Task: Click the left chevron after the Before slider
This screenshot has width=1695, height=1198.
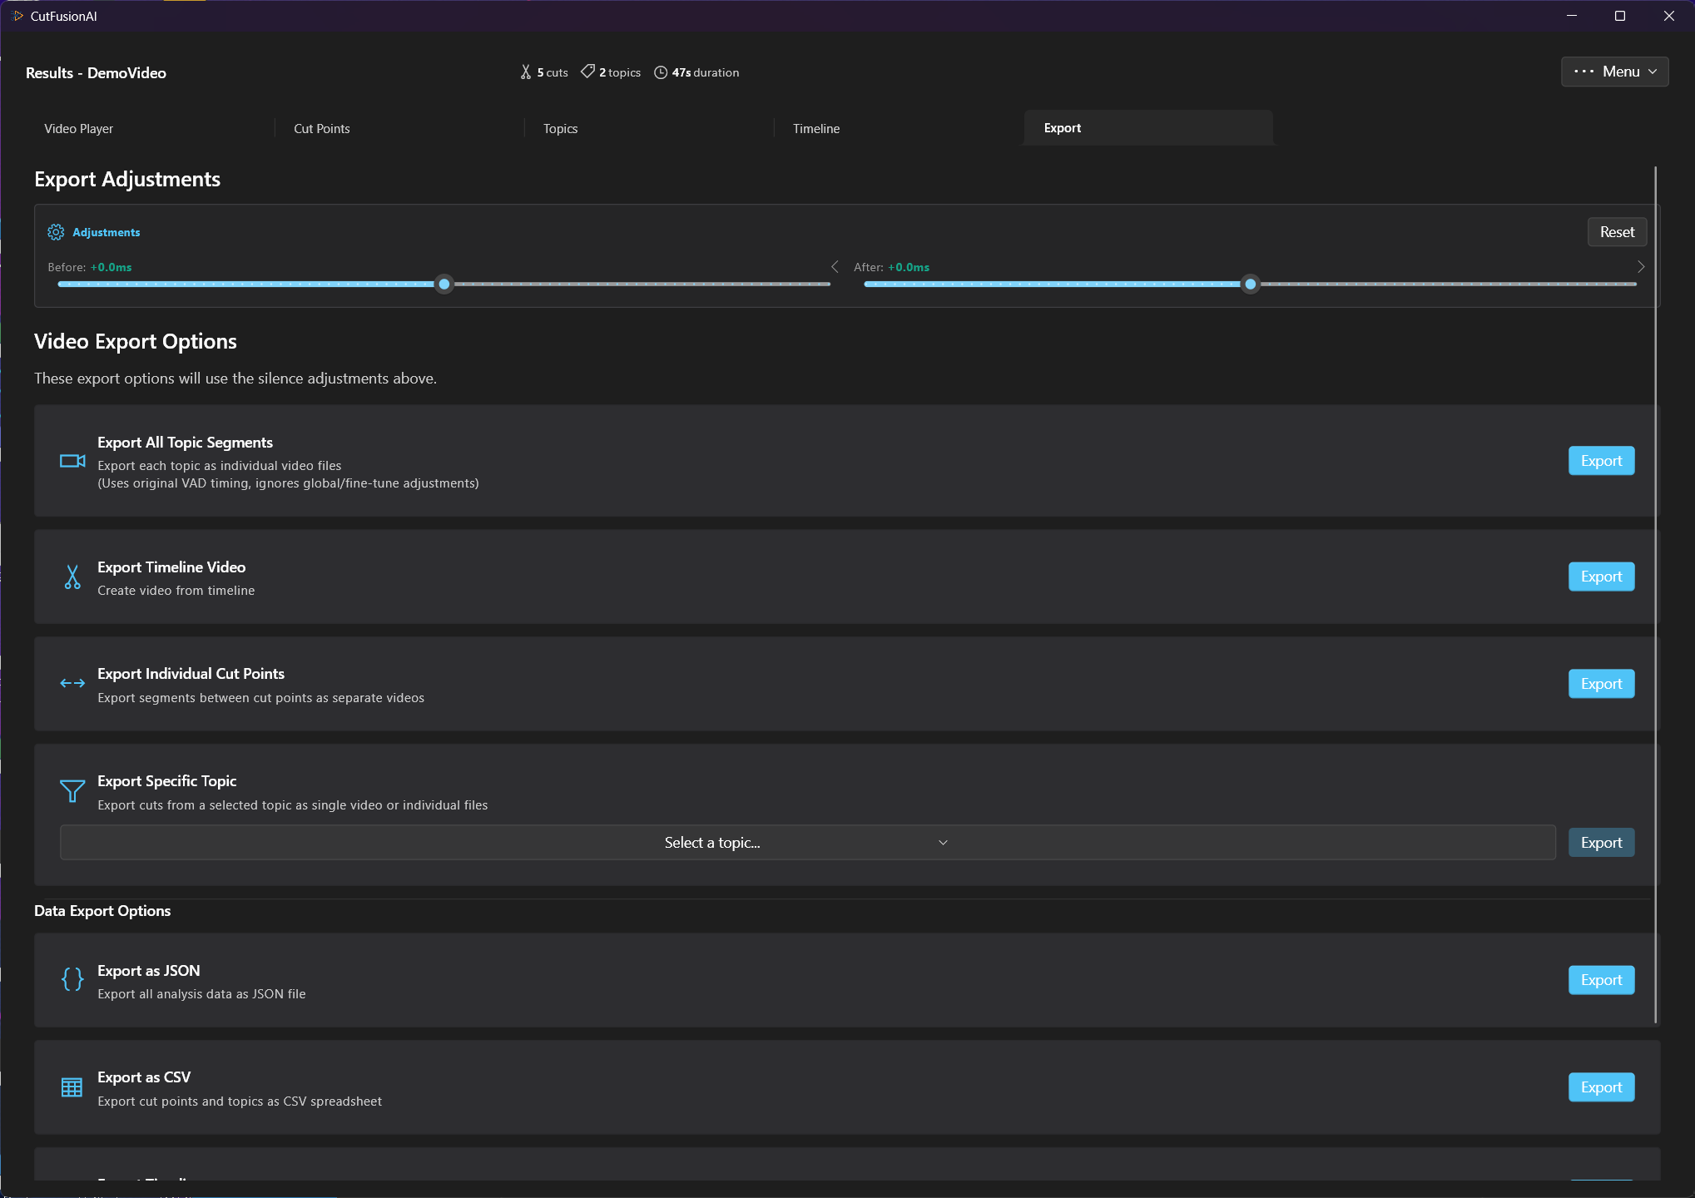Action: 835,266
